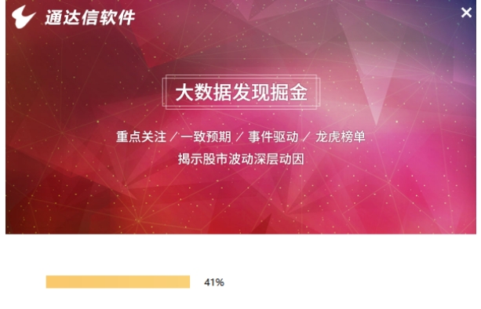The image size is (481, 309).
Task: Click the slash between 一致预期 and 事件驱动
Action: 239,136
